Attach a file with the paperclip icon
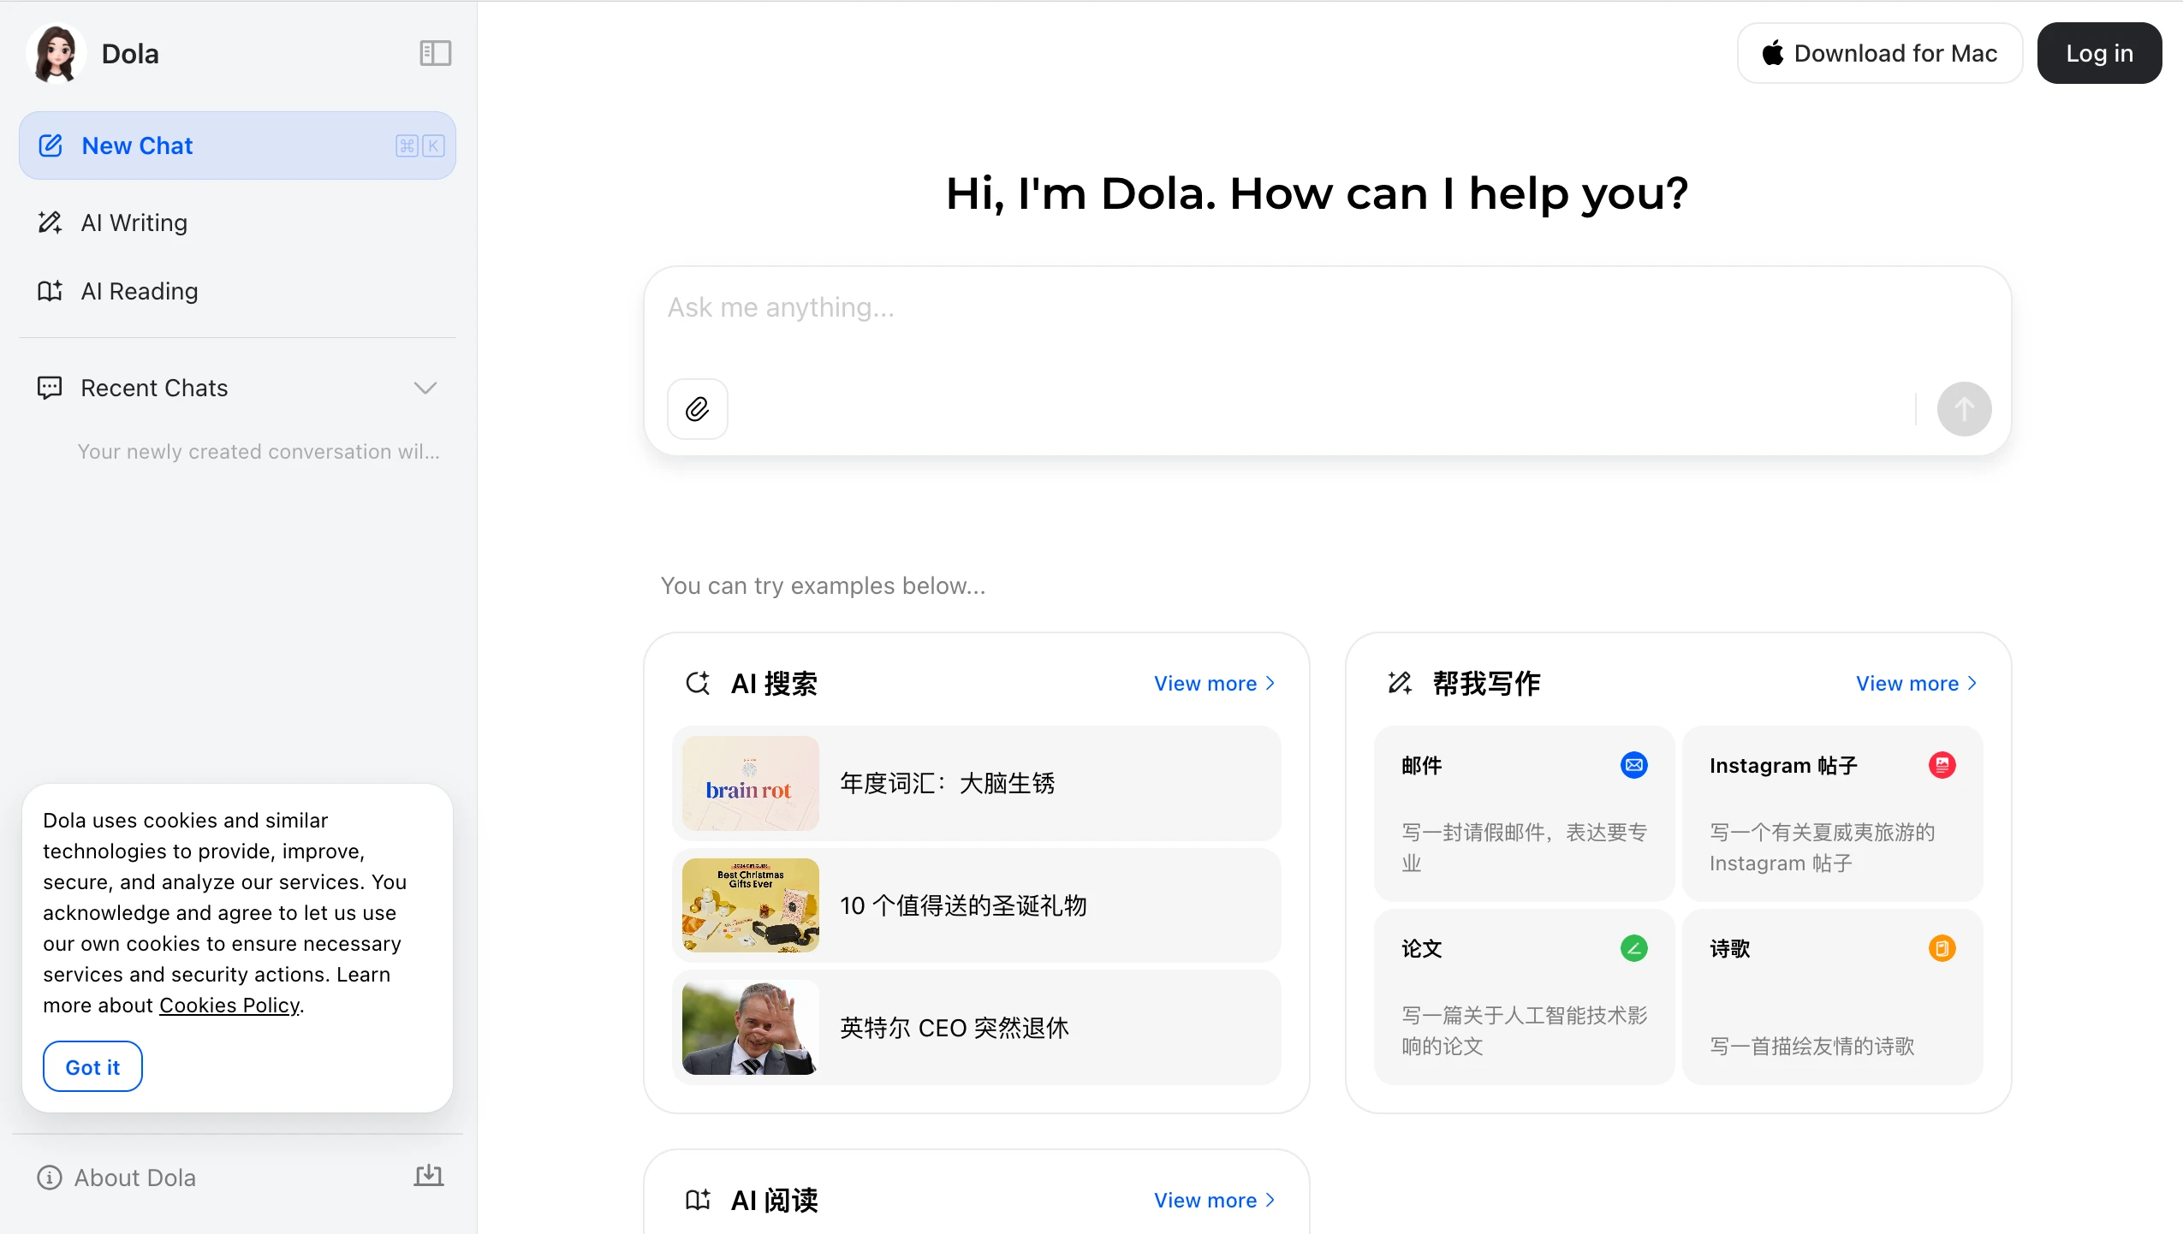This screenshot has height=1234, width=2183. [697, 409]
